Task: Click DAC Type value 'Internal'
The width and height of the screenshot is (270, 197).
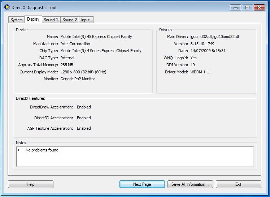Action: pos(67,58)
